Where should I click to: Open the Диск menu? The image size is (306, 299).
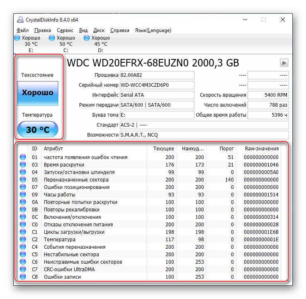(x=99, y=30)
